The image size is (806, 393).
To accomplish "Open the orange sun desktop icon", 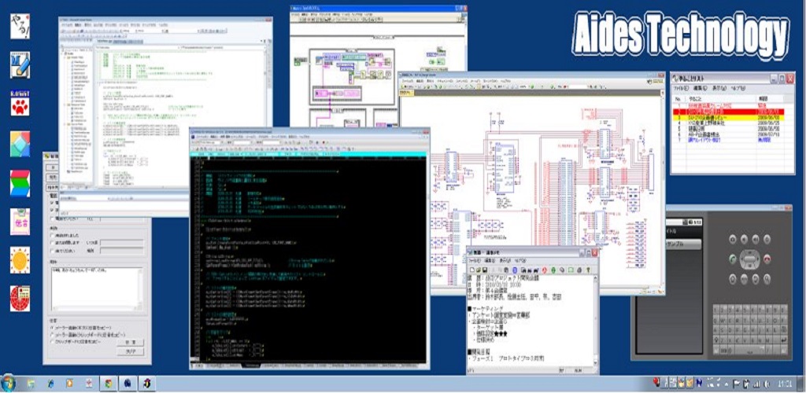I will coord(20,260).
